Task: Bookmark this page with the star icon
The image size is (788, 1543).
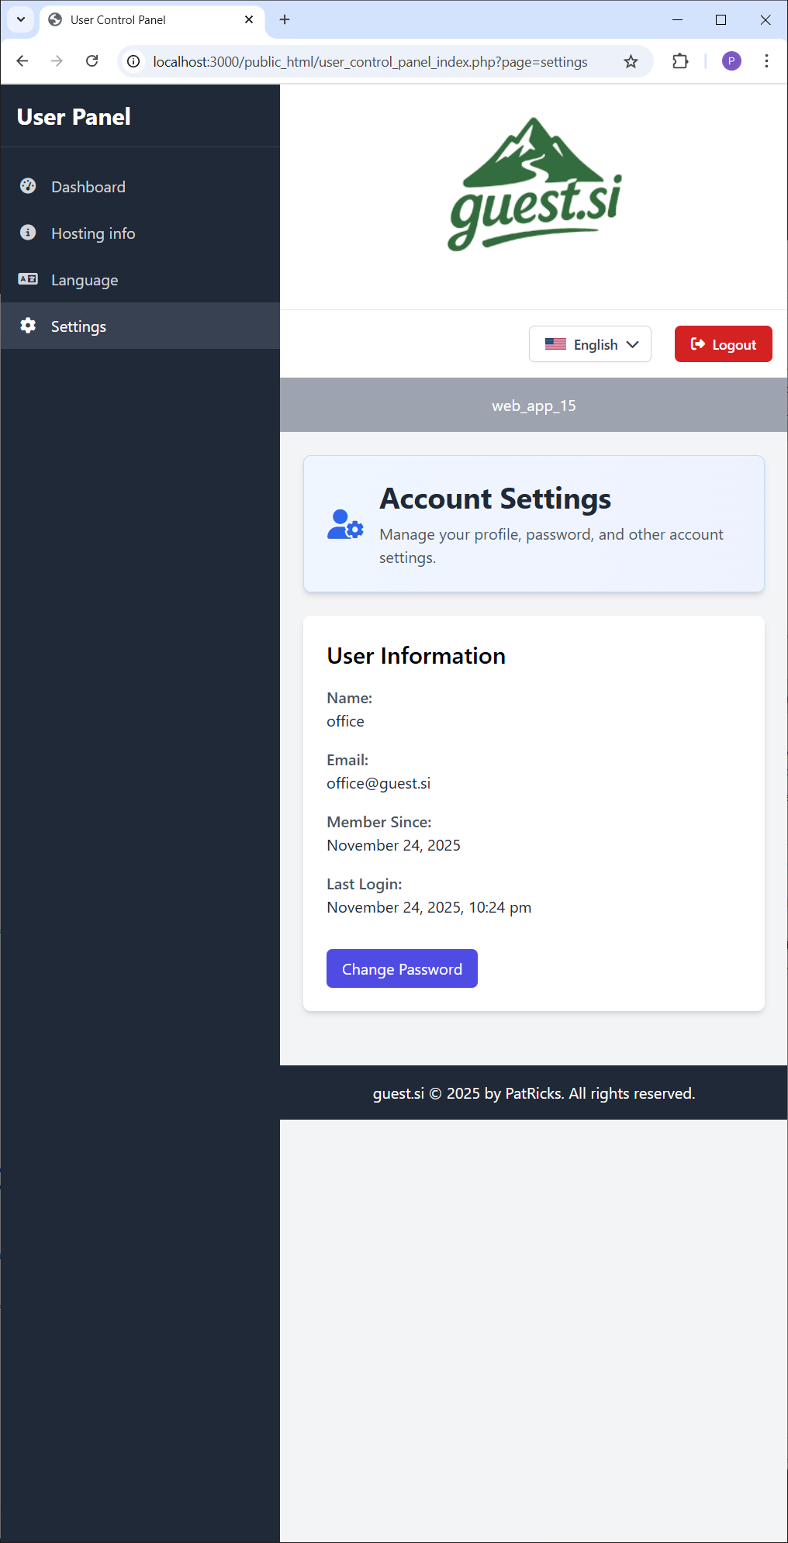Action: [x=631, y=61]
